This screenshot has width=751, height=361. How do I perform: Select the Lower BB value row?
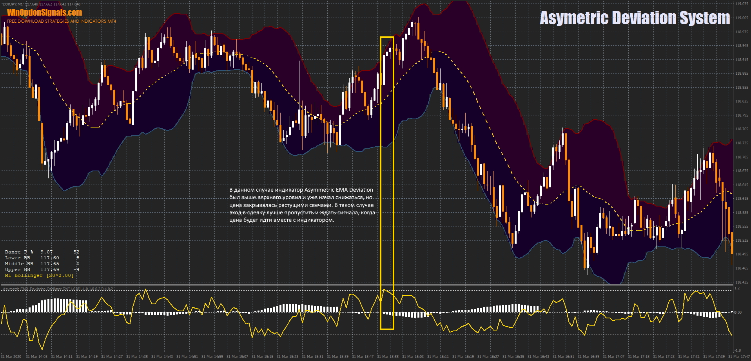tap(42, 258)
